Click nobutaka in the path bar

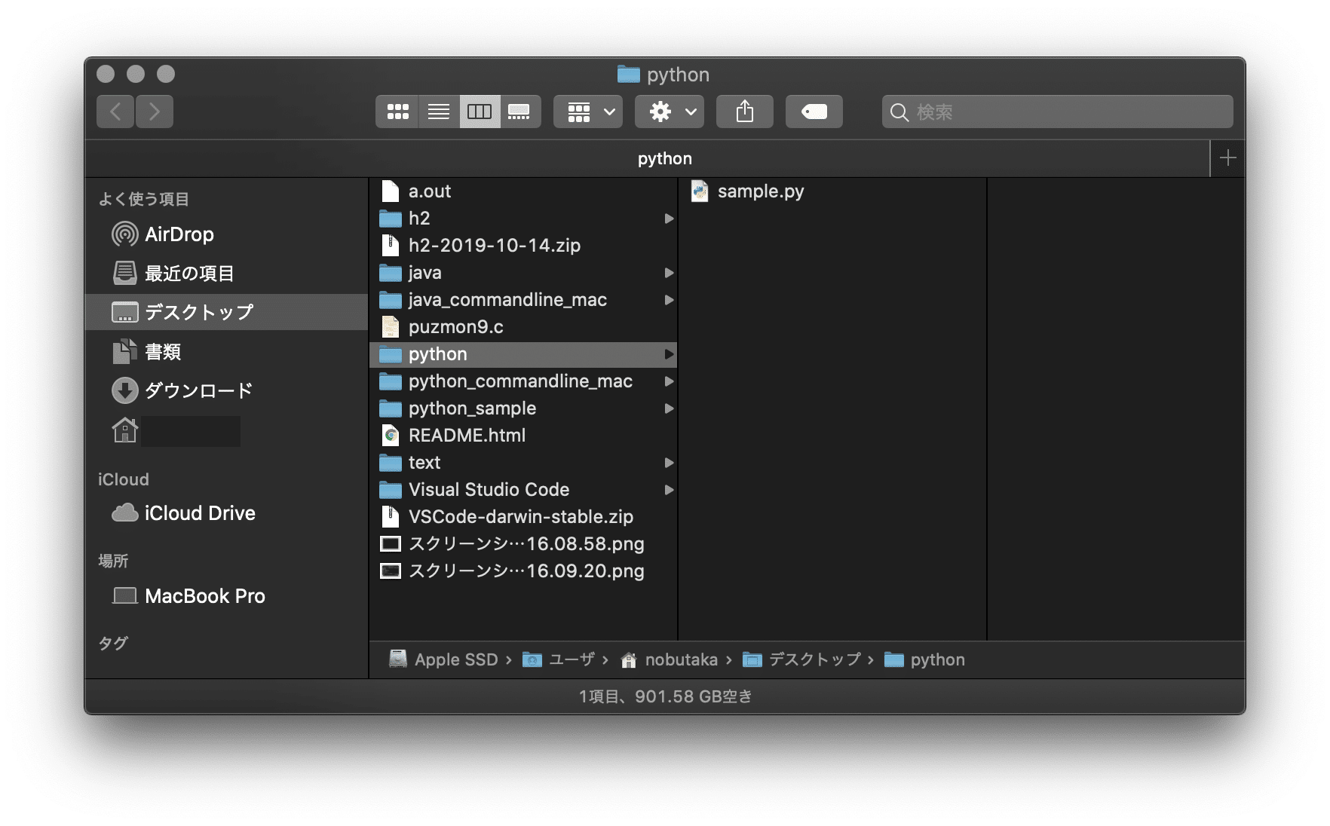tap(680, 660)
